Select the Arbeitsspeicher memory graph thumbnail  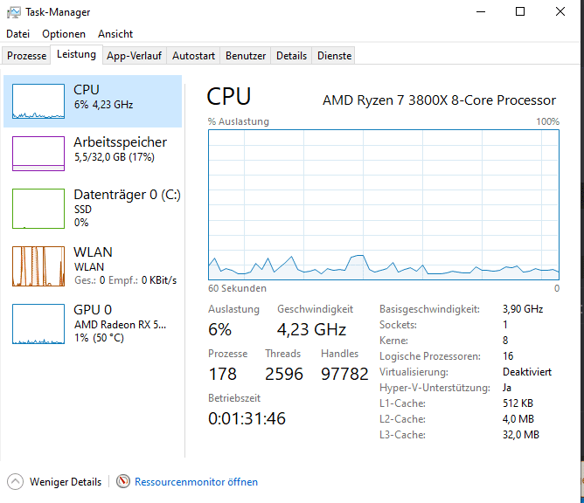[x=38, y=154]
